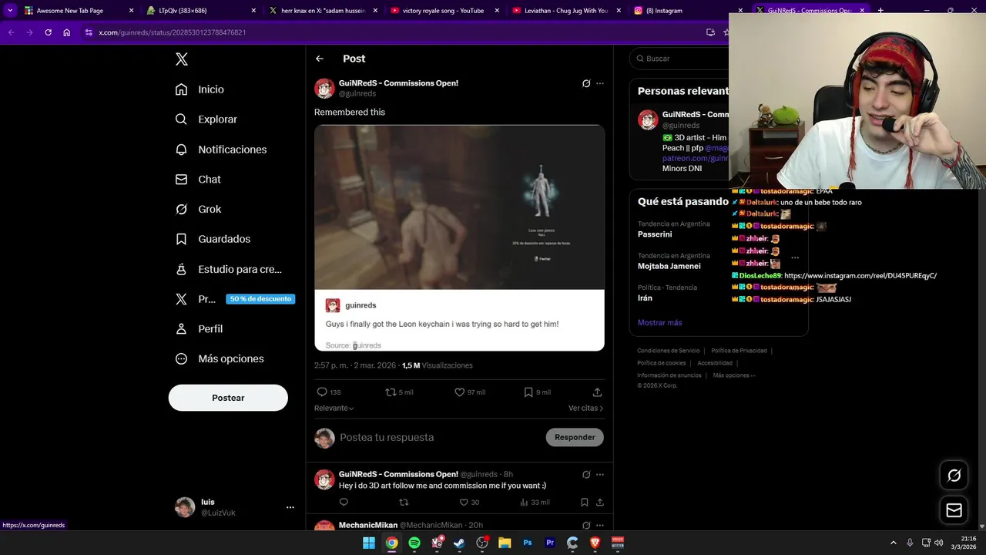Click the Responder button
Screen dimensions: 986x555
coord(575,437)
